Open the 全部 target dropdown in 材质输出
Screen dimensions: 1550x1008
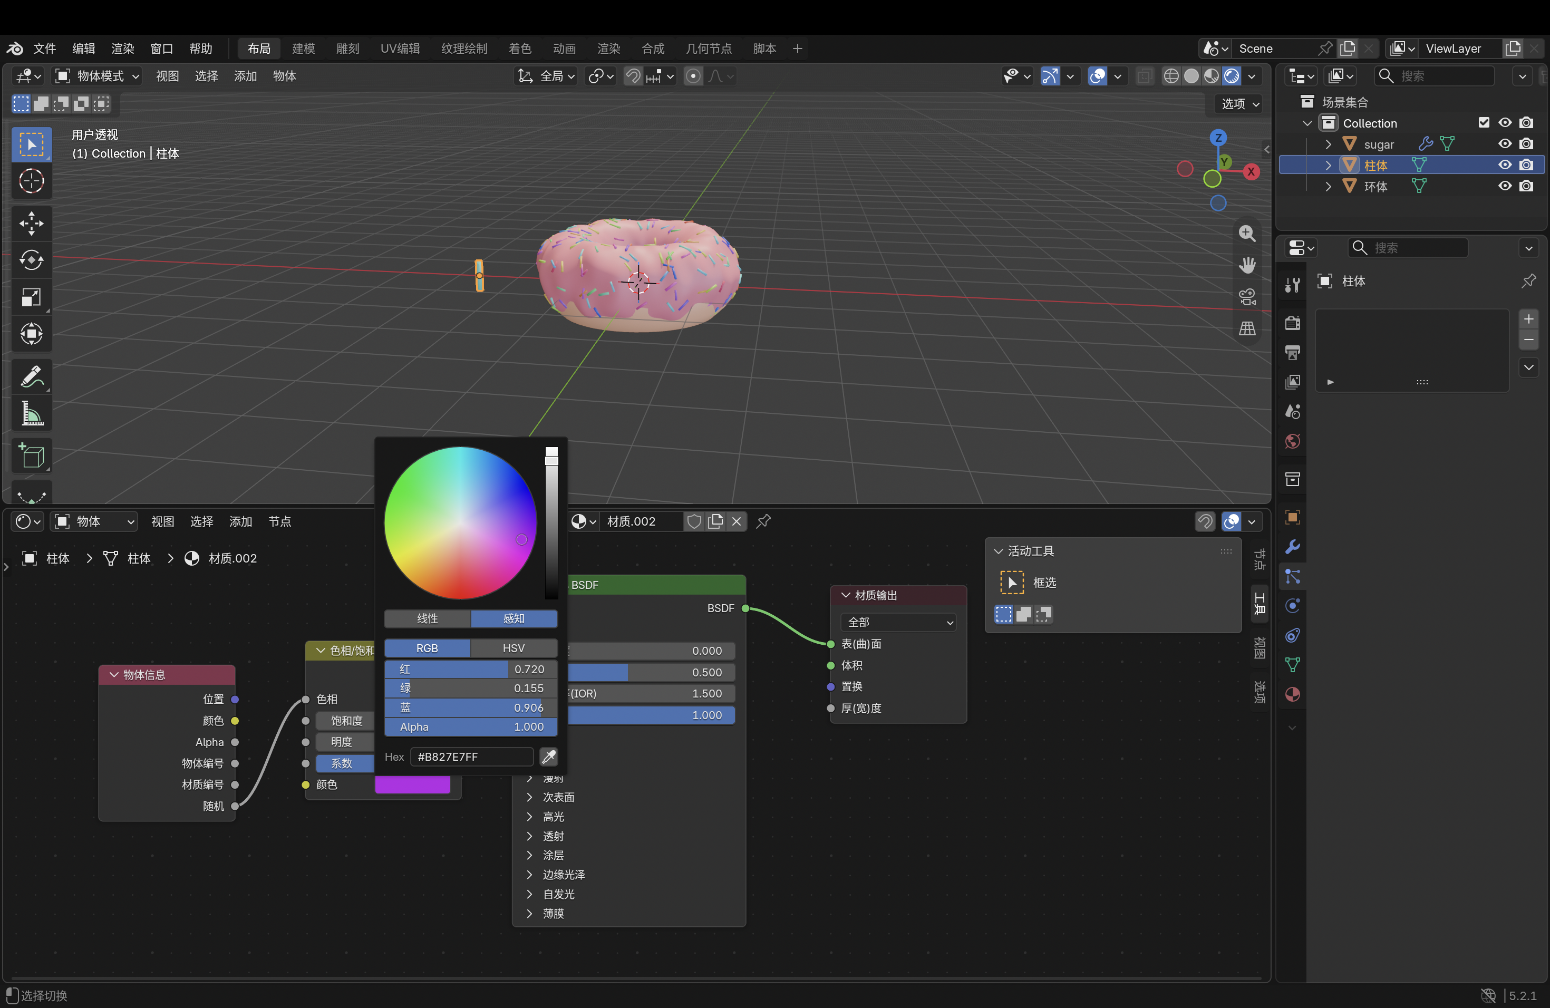[899, 623]
